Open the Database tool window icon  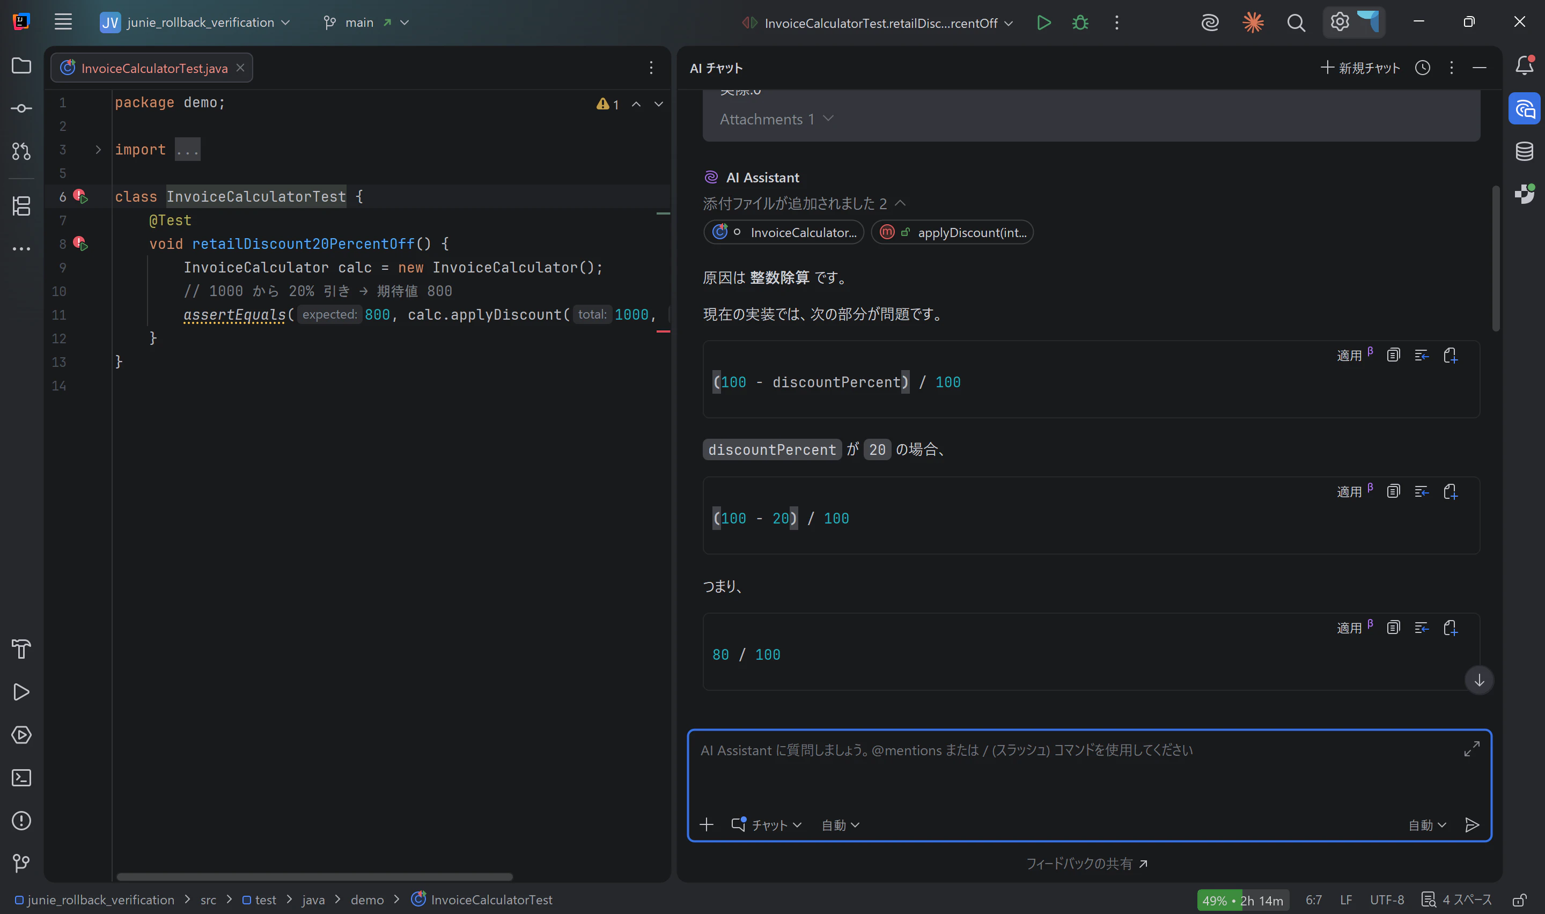(x=1525, y=151)
